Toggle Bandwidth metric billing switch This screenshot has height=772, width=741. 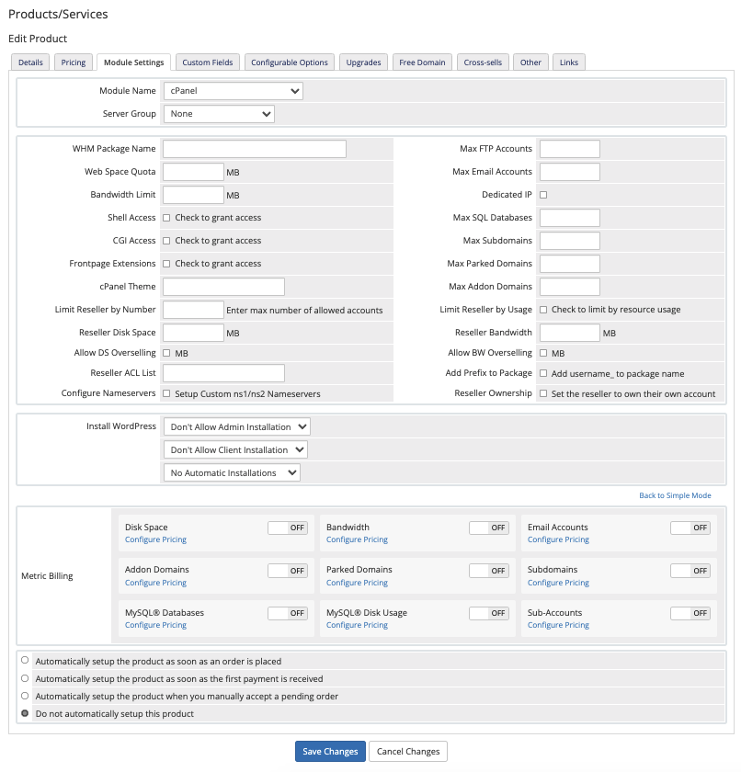(489, 528)
